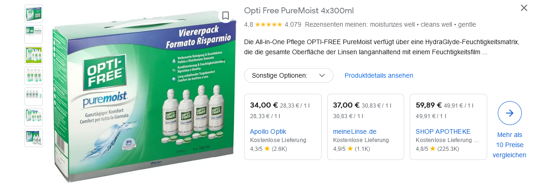Open the meineLinse.de offer link
555x188 pixels.
click(x=355, y=131)
